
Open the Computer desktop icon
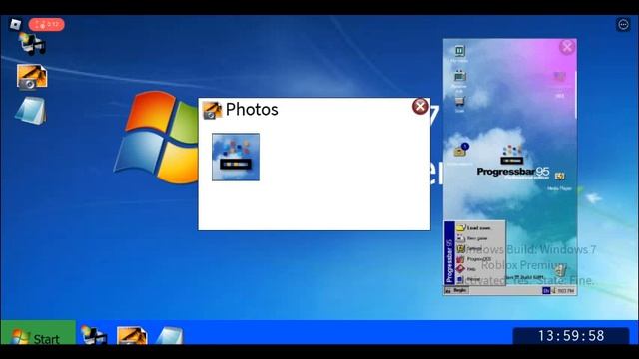tap(32, 44)
